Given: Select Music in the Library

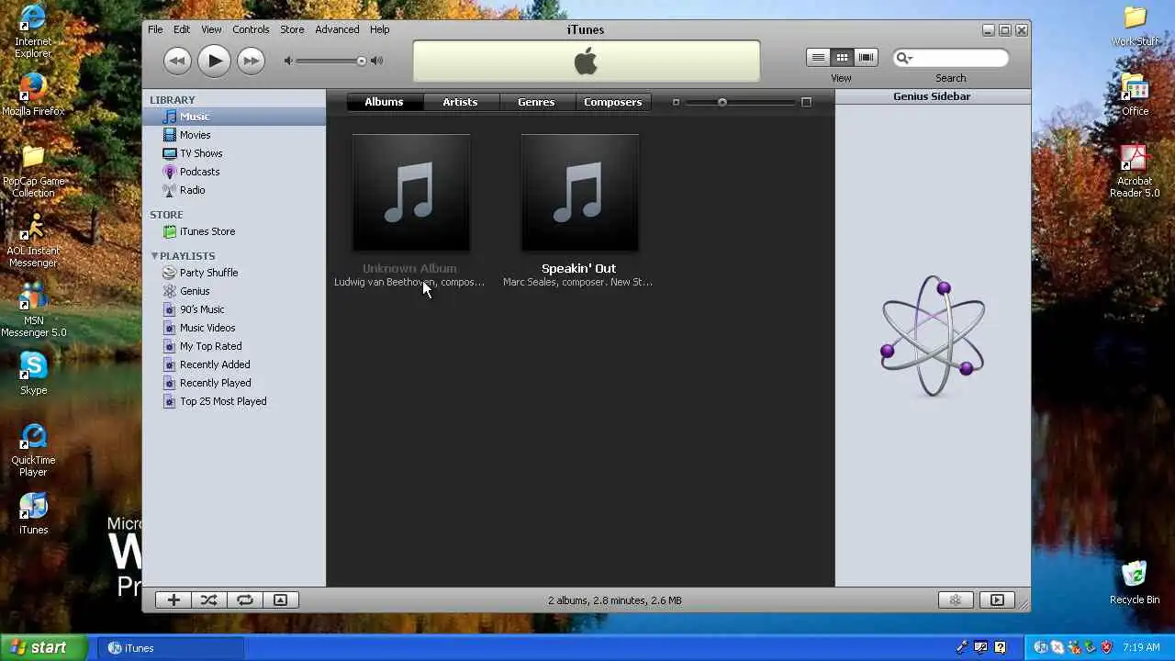Looking at the screenshot, I should (x=234, y=117).
